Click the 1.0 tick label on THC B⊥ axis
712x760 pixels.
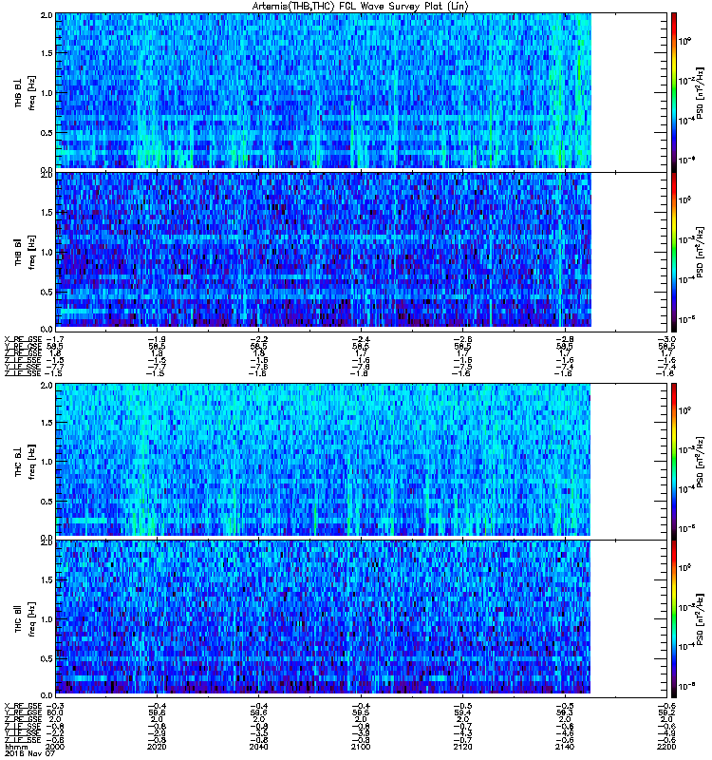click(47, 462)
